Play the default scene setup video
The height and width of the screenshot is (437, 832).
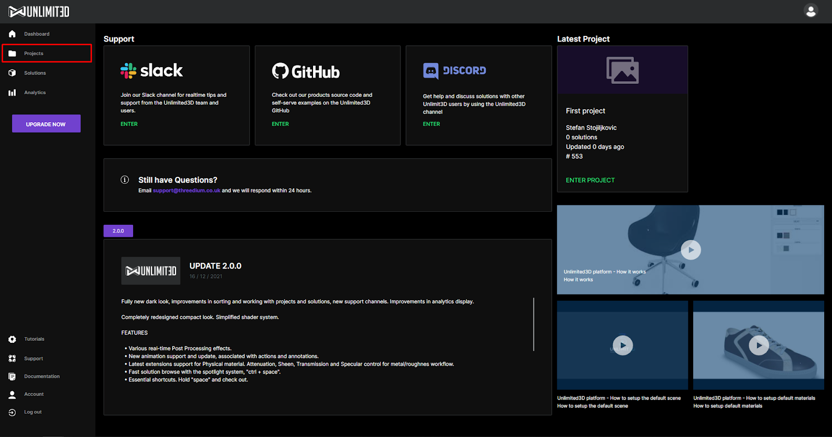pos(622,345)
